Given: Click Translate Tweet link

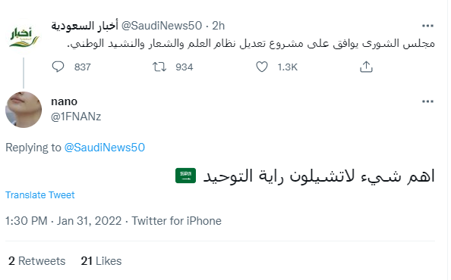Looking at the screenshot, I should coord(40,195).
